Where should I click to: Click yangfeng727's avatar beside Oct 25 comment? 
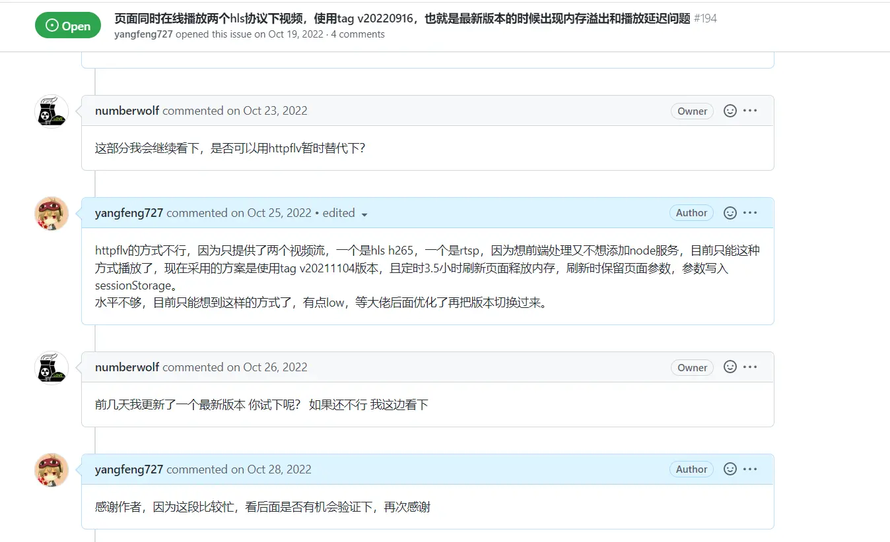(51, 213)
